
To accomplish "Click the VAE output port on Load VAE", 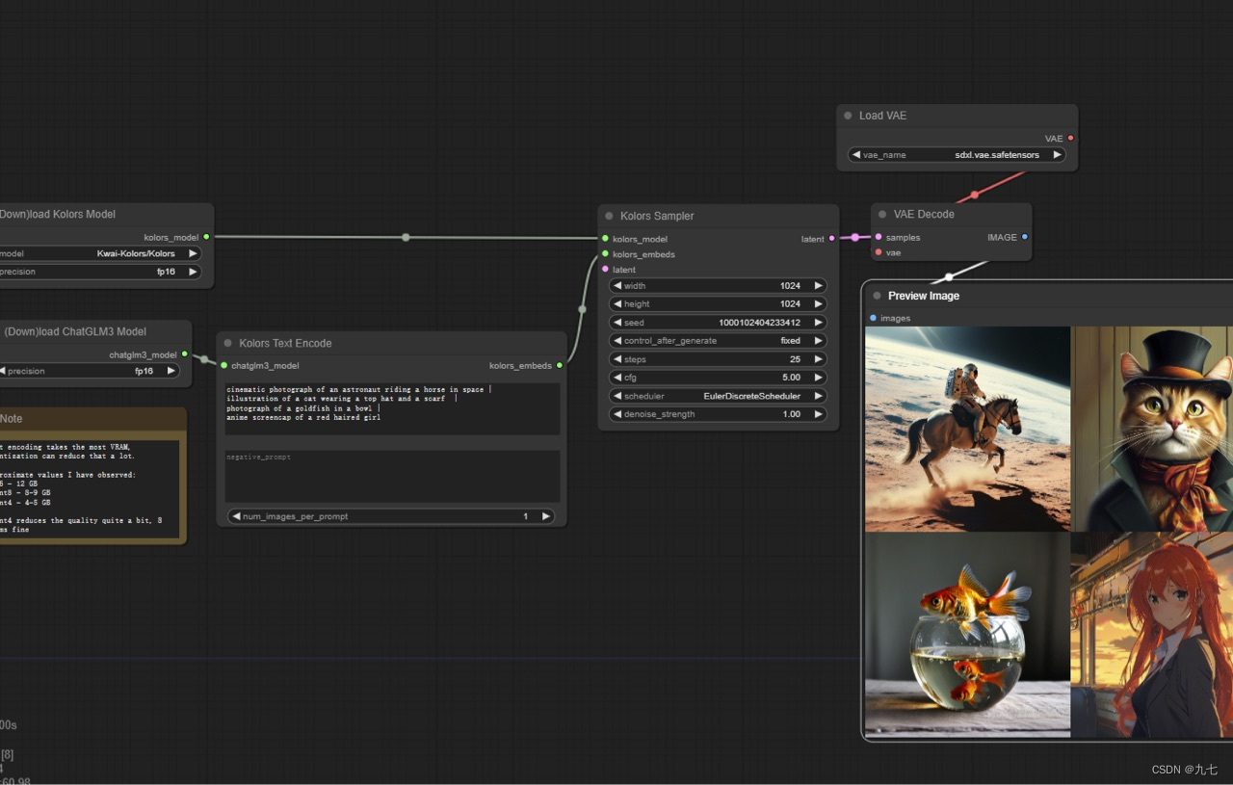I will click(x=1070, y=139).
